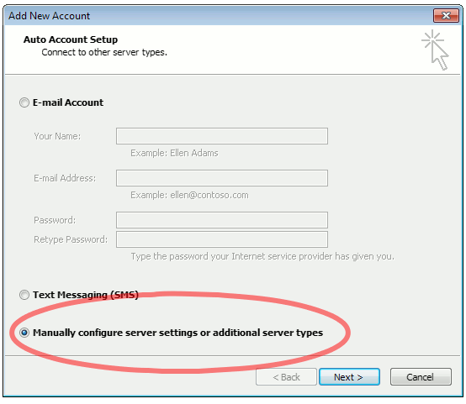Screen dimensions: 466x404
Task: Click the Connect to other server types subtitle
Action: click(104, 53)
